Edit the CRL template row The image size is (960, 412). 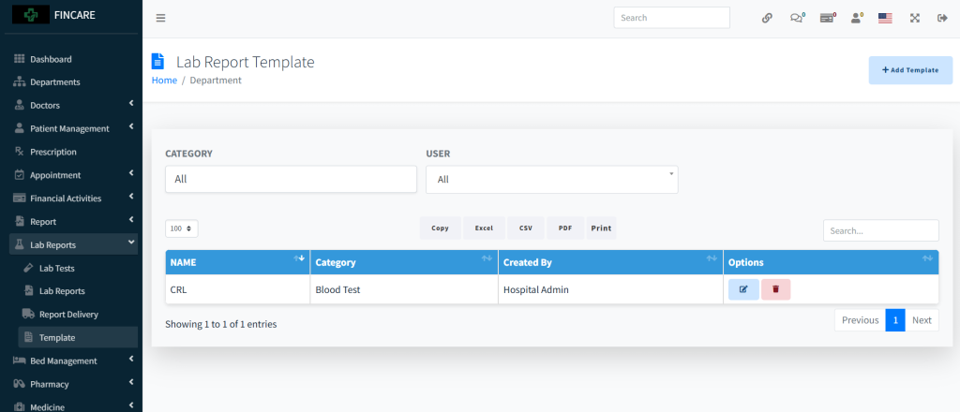(x=743, y=289)
